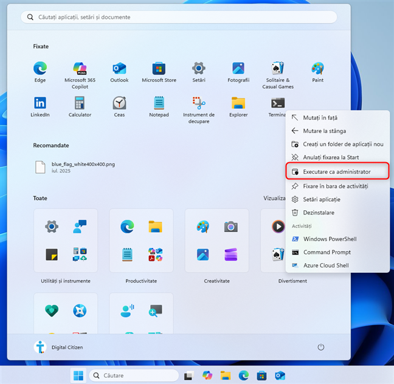
Task: Open Task View on the taskbar
Action: pos(189,375)
